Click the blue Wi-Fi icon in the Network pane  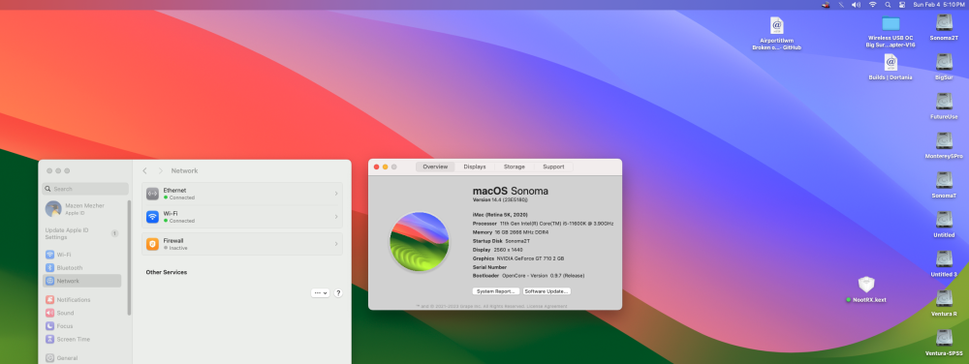tap(153, 217)
